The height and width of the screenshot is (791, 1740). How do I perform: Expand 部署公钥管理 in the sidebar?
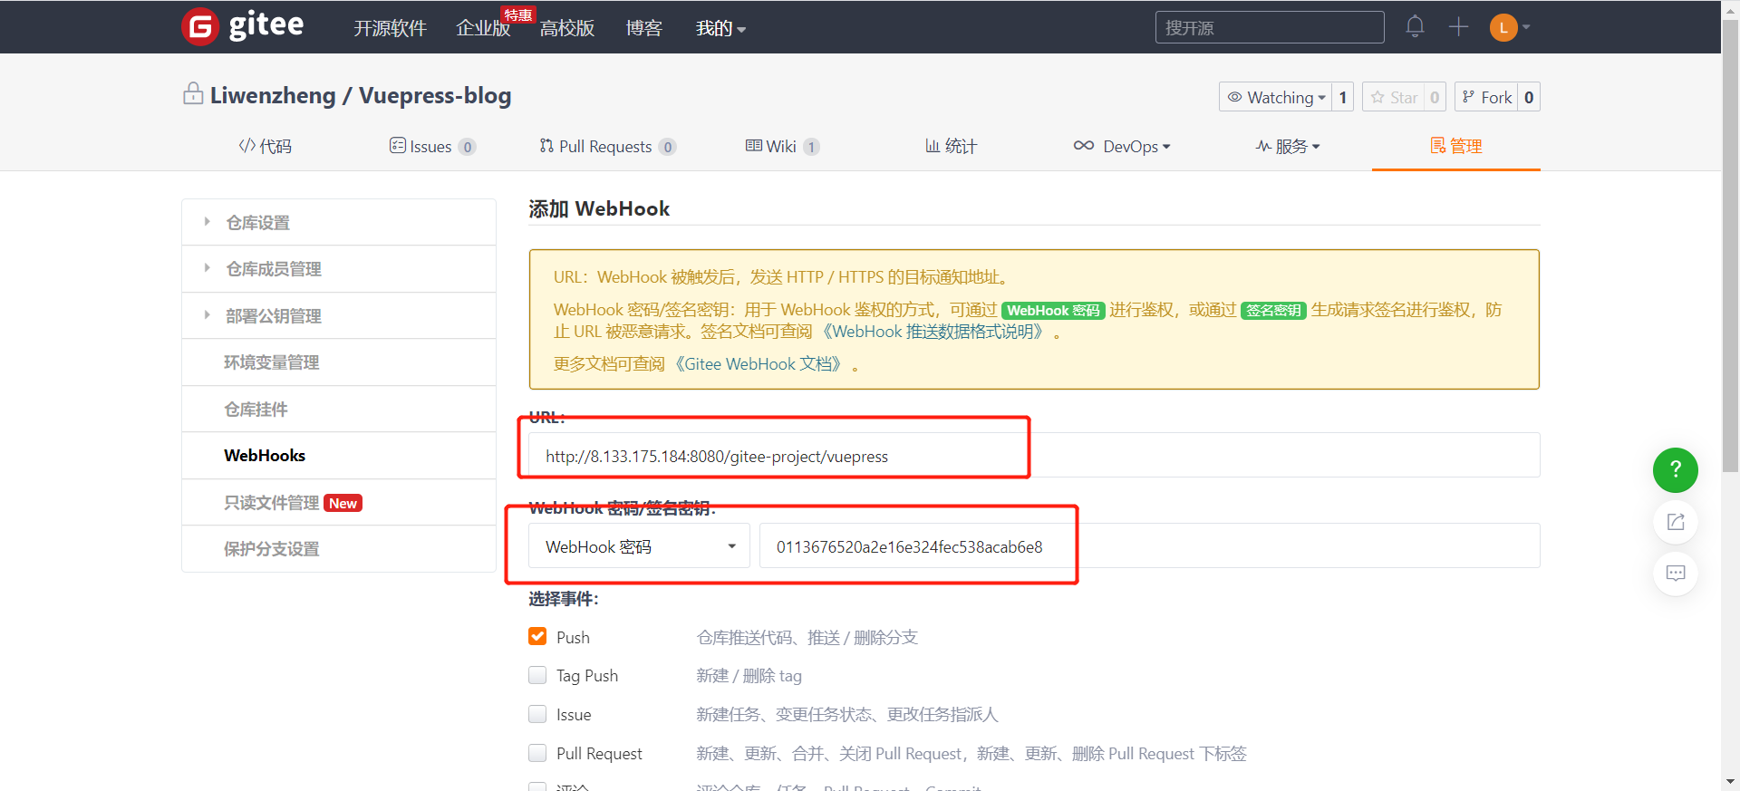pyautogui.click(x=339, y=315)
